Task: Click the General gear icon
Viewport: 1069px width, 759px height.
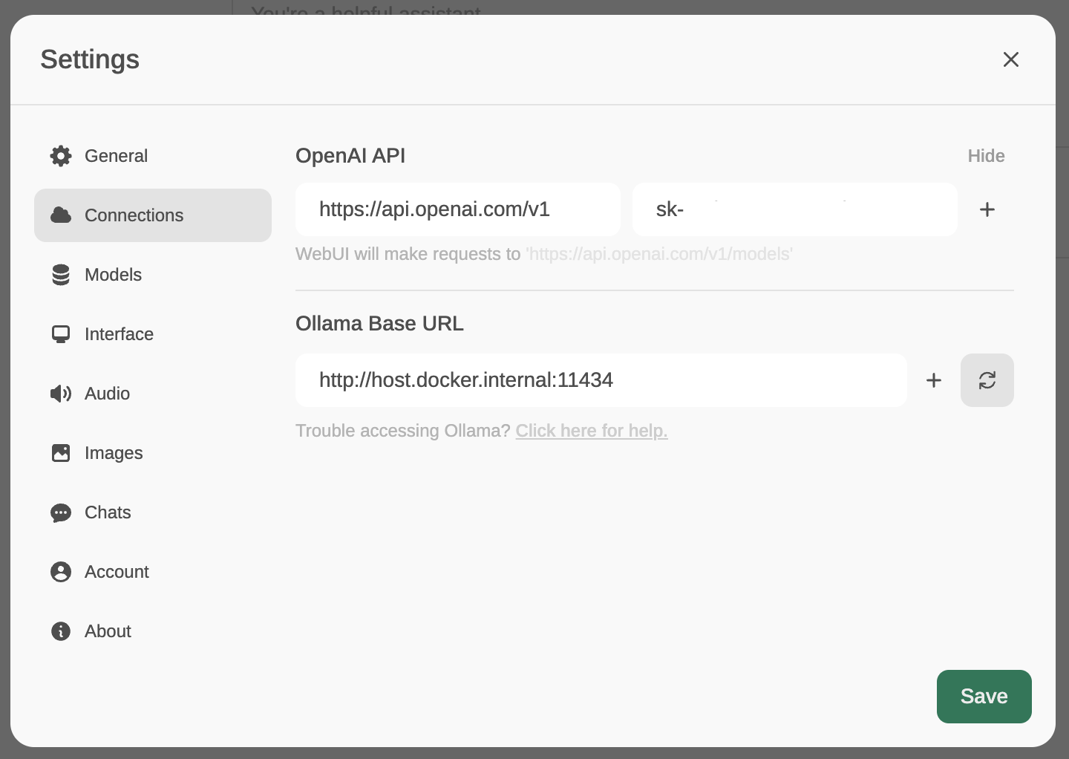Action: pos(61,156)
